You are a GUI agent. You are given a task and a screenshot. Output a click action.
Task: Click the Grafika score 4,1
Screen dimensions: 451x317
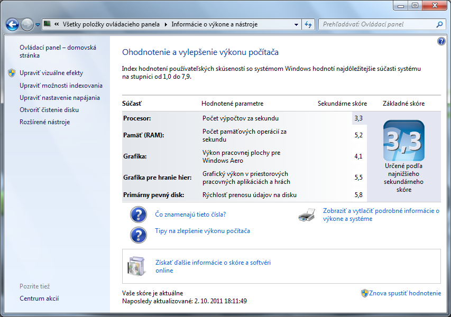(x=358, y=156)
